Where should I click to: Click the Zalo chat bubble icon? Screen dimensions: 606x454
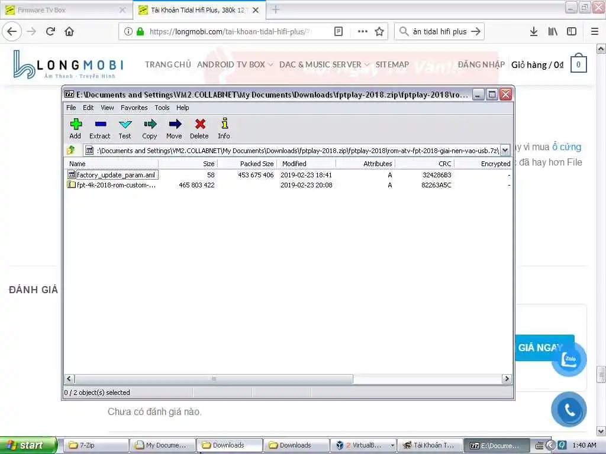570,359
